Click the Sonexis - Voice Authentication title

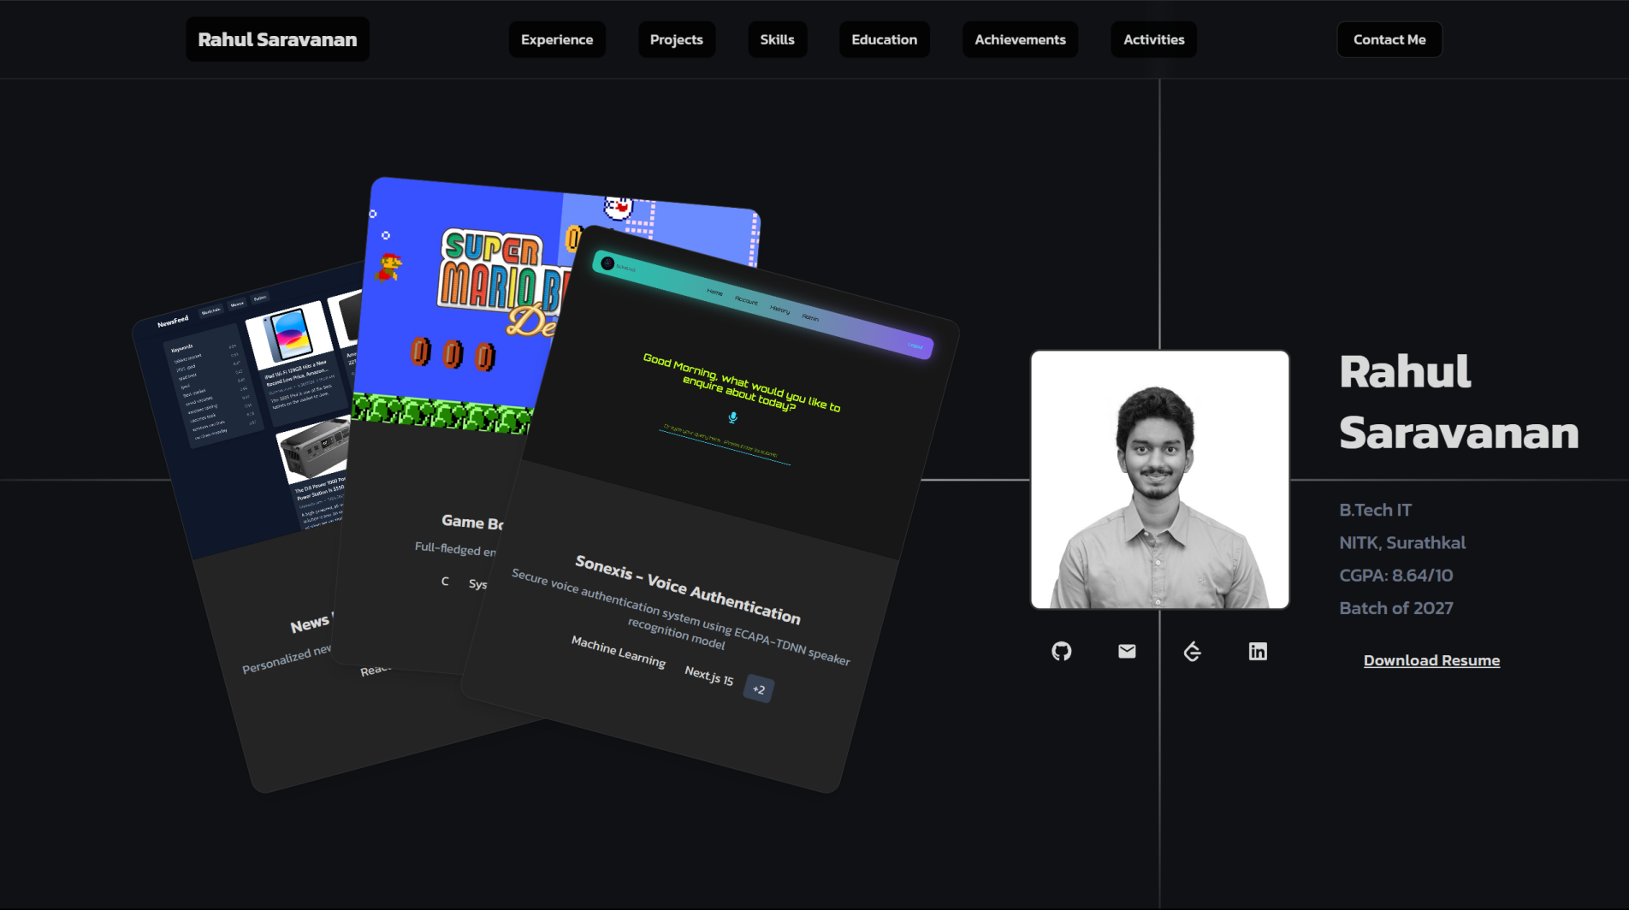(688, 588)
